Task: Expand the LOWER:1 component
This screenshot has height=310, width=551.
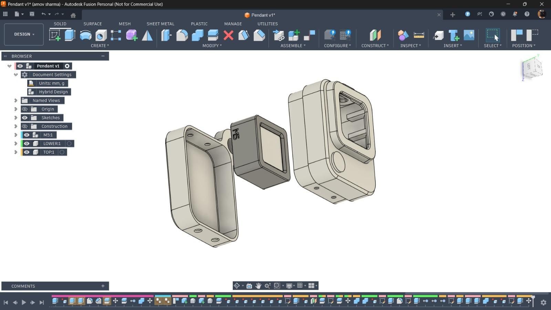Action: [x=16, y=144]
